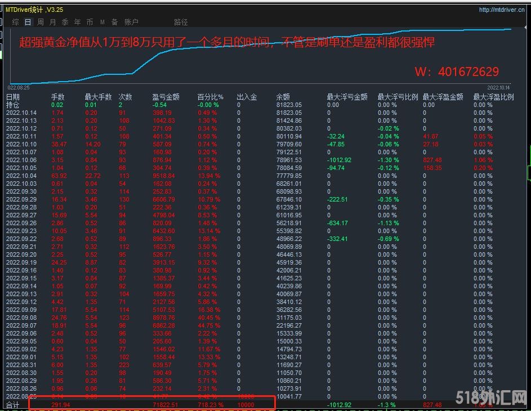
Task: Click the open position profit -0.54
Action: coord(159,105)
